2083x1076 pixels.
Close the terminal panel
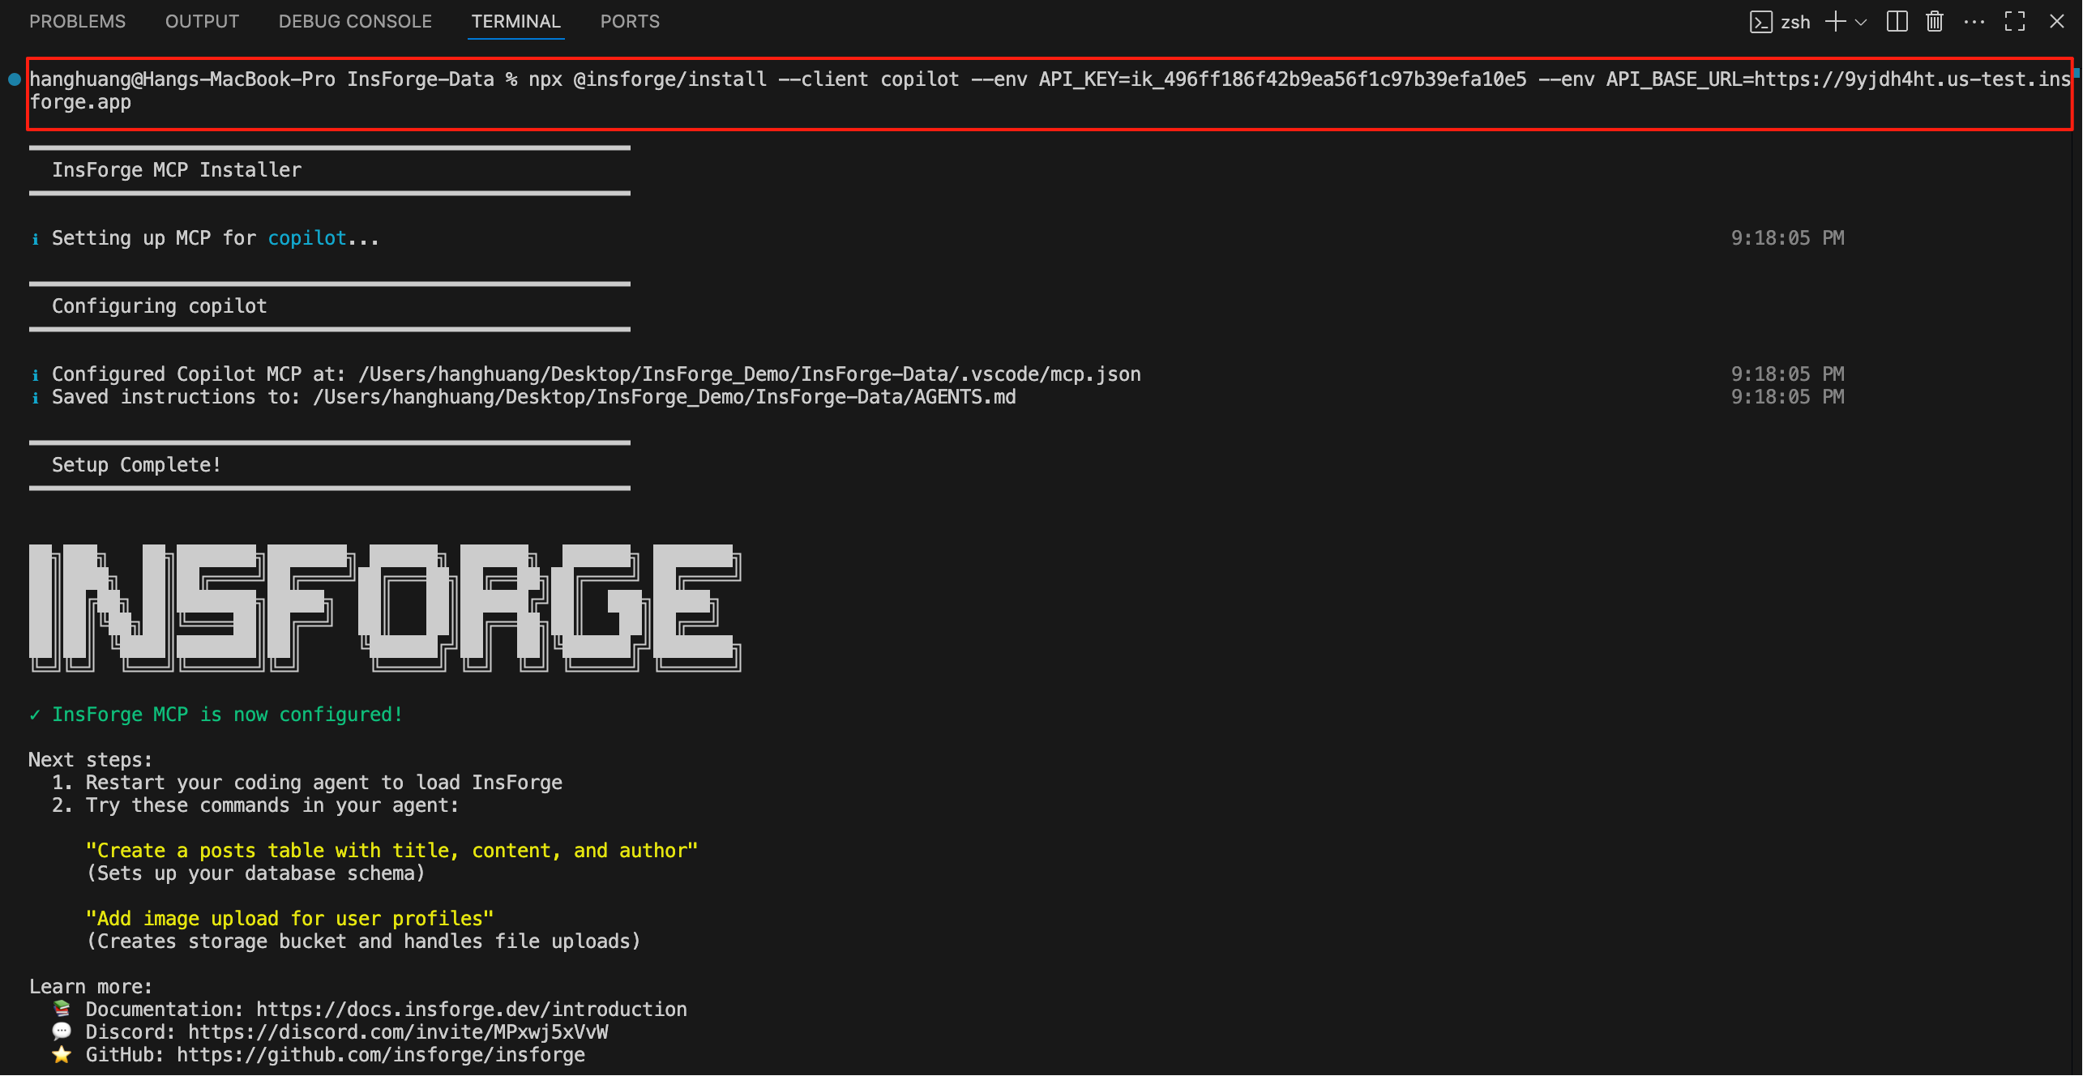click(2057, 22)
